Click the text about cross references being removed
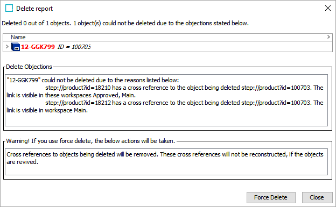336x207 pixels. tap(165, 158)
